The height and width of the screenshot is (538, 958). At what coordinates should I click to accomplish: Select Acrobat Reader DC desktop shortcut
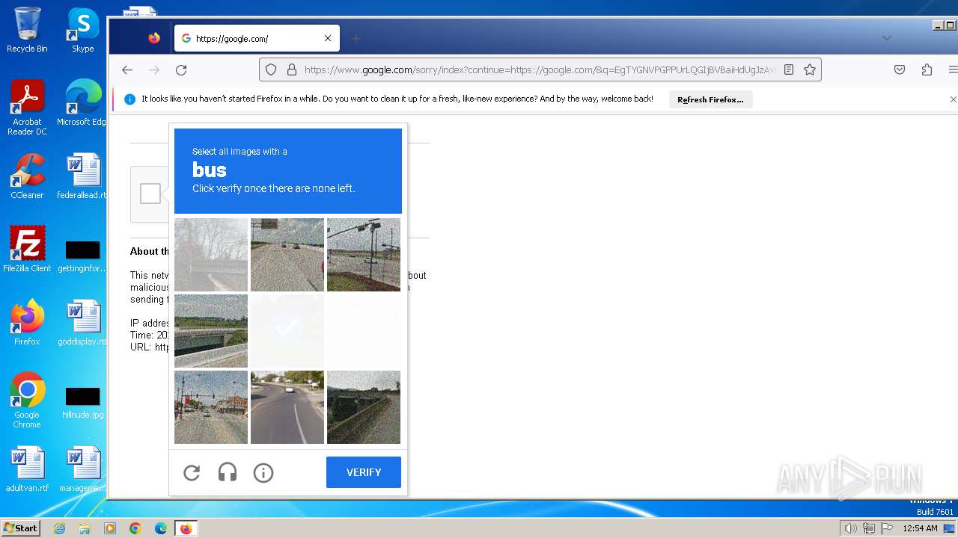(x=27, y=108)
